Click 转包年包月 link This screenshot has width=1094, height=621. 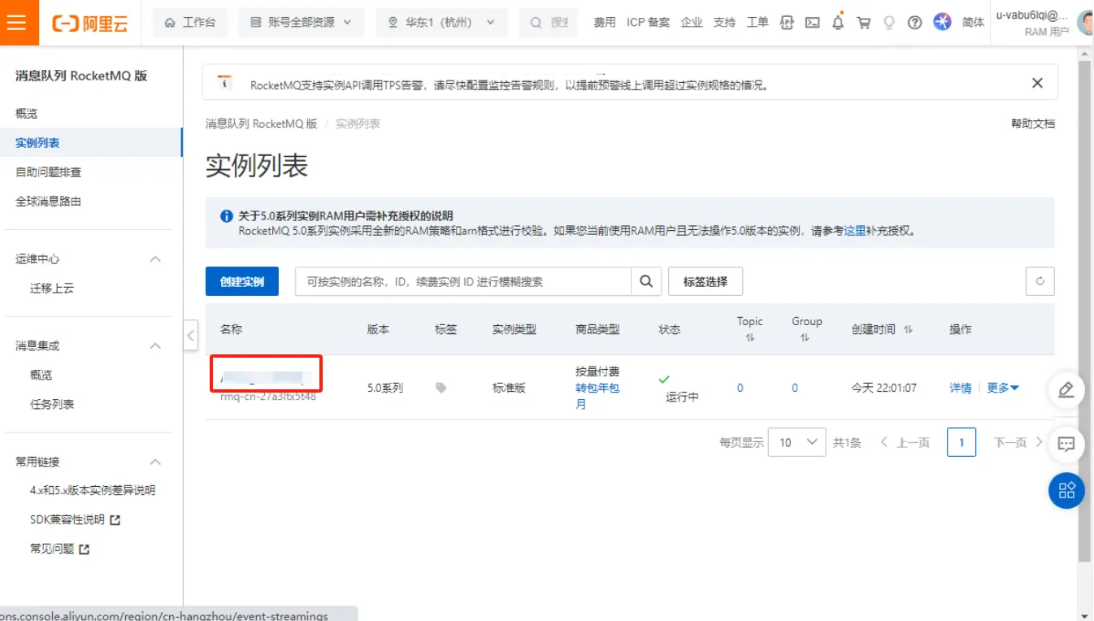click(x=597, y=396)
